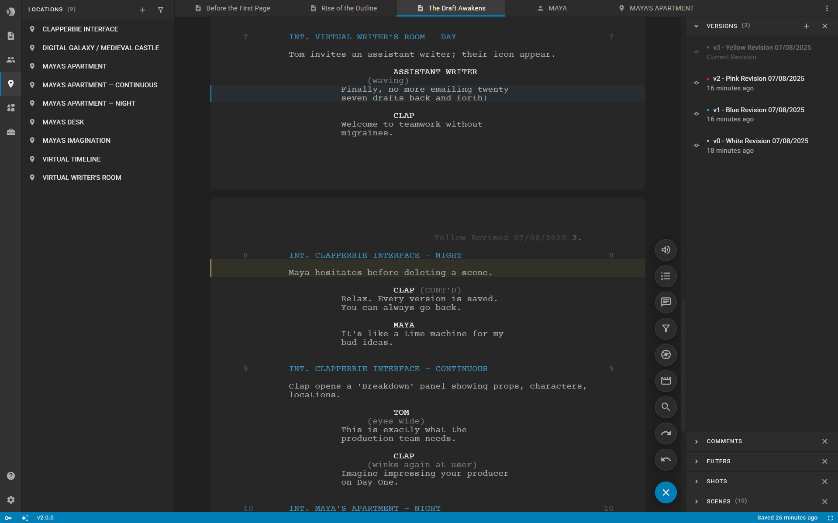Screen dimensions: 838x523
Task: Click the line 'Maya hesitates before deleting a scene.'
Action: [390, 273]
